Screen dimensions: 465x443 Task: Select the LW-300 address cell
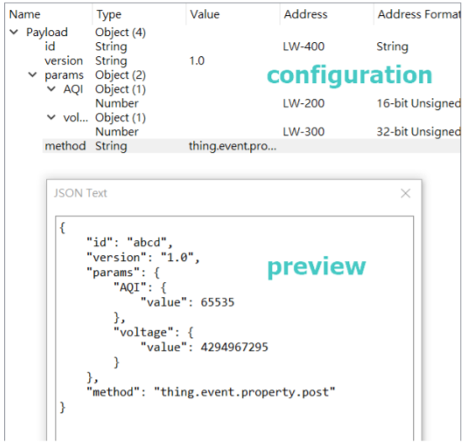304,132
